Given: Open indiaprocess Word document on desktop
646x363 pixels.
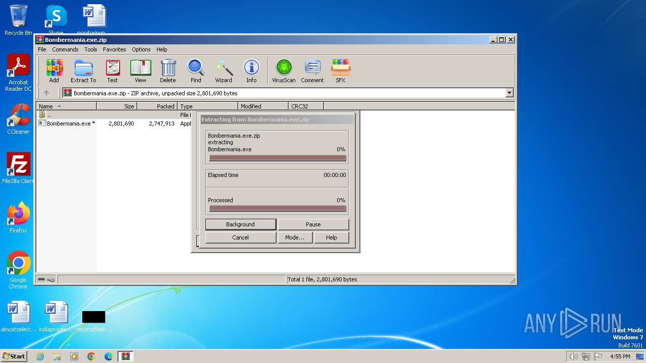Looking at the screenshot, I should 57,317.
